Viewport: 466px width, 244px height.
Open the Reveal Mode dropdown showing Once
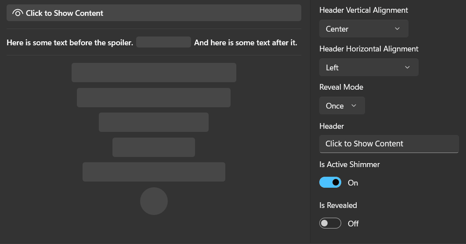click(x=342, y=106)
